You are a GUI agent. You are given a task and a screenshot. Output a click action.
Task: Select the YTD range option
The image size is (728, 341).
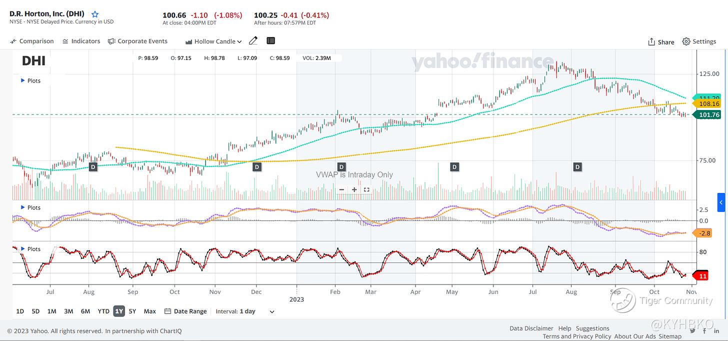[103, 311]
